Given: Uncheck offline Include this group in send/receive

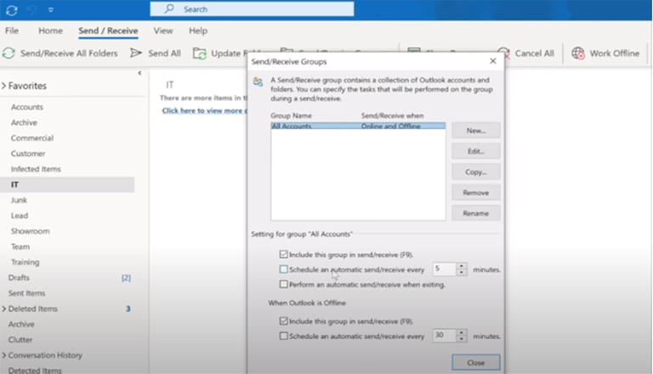Looking at the screenshot, I should (x=284, y=320).
